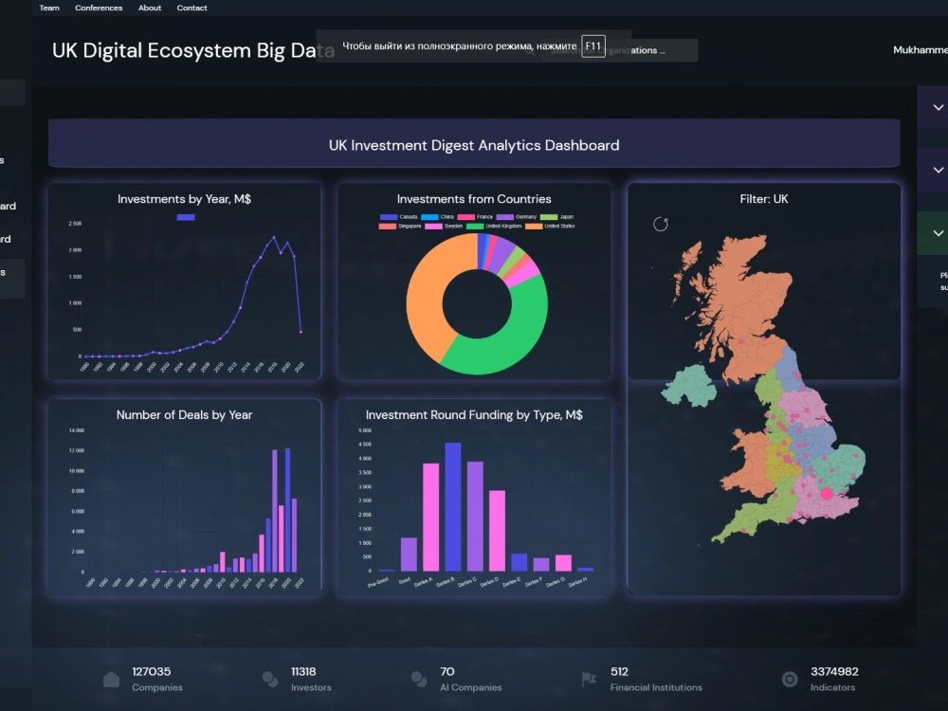The height and width of the screenshot is (711, 948).
Task: Click the AI Companies icon in the stats bar
Action: tap(419, 679)
